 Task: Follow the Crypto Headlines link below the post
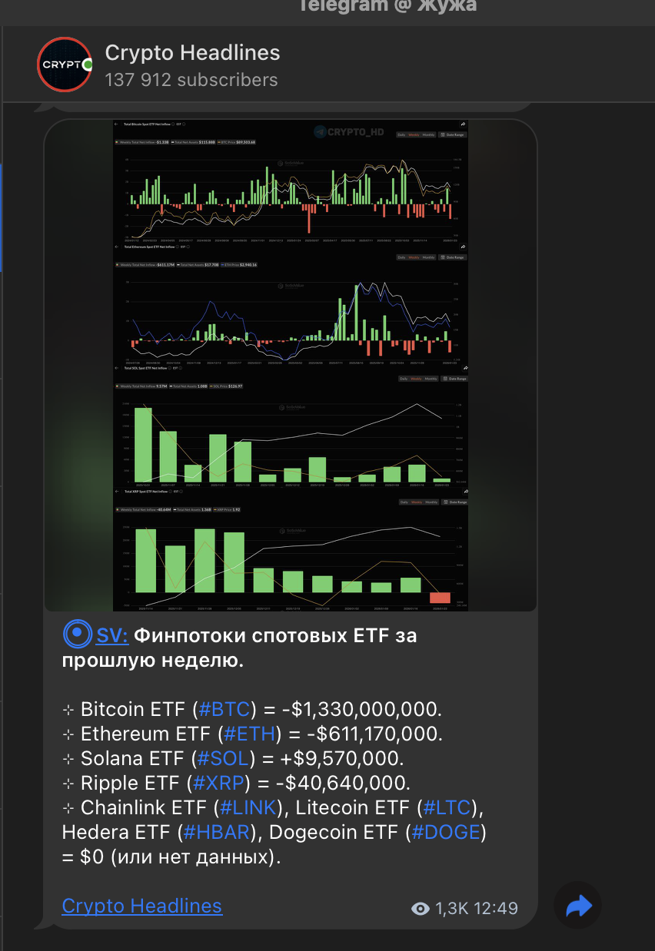click(x=142, y=906)
